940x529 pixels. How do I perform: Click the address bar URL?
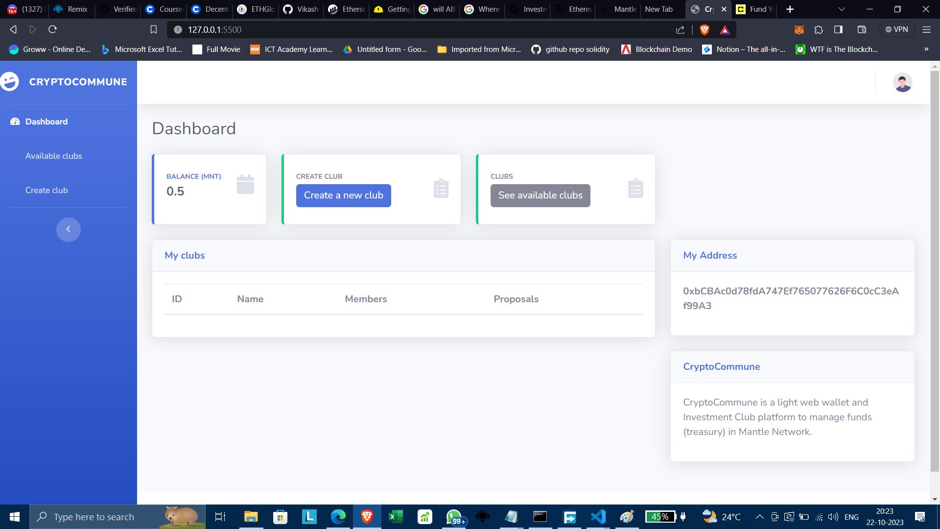214,29
